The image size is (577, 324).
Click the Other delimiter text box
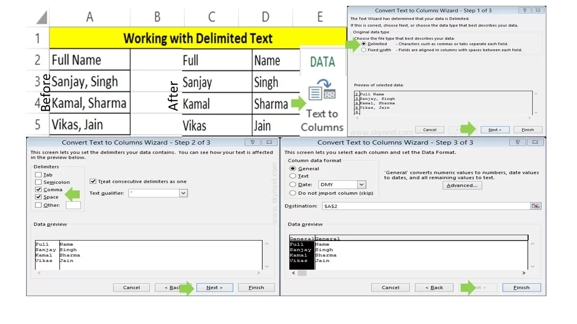73,205
